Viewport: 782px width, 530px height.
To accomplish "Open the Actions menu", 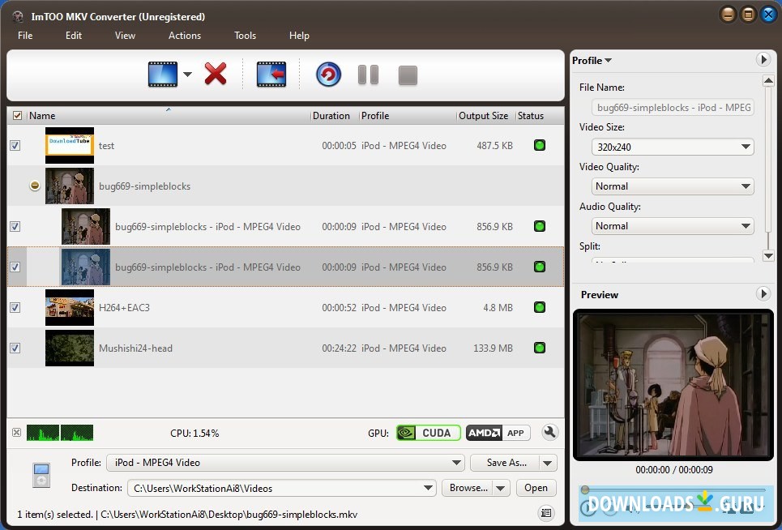I will pos(185,36).
